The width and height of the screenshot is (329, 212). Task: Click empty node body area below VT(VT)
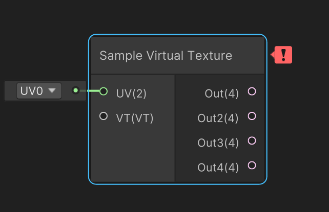(132, 153)
